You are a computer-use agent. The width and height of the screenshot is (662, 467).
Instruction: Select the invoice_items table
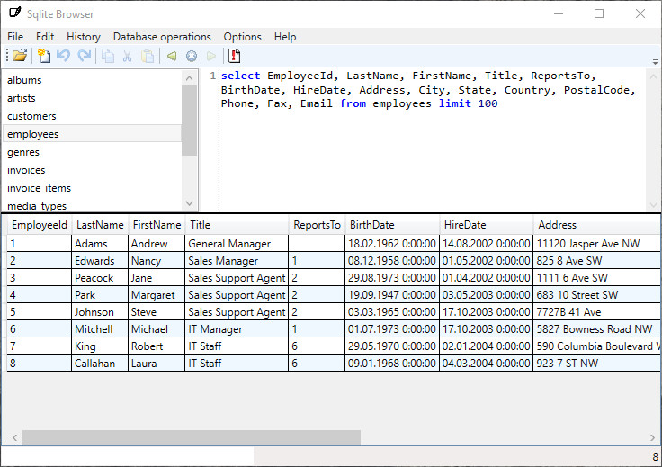92,188
